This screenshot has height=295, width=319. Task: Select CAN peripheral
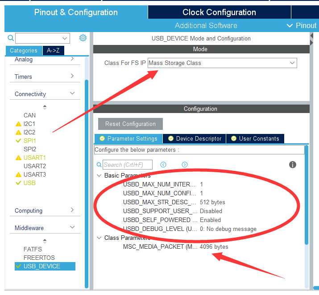pos(30,115)
